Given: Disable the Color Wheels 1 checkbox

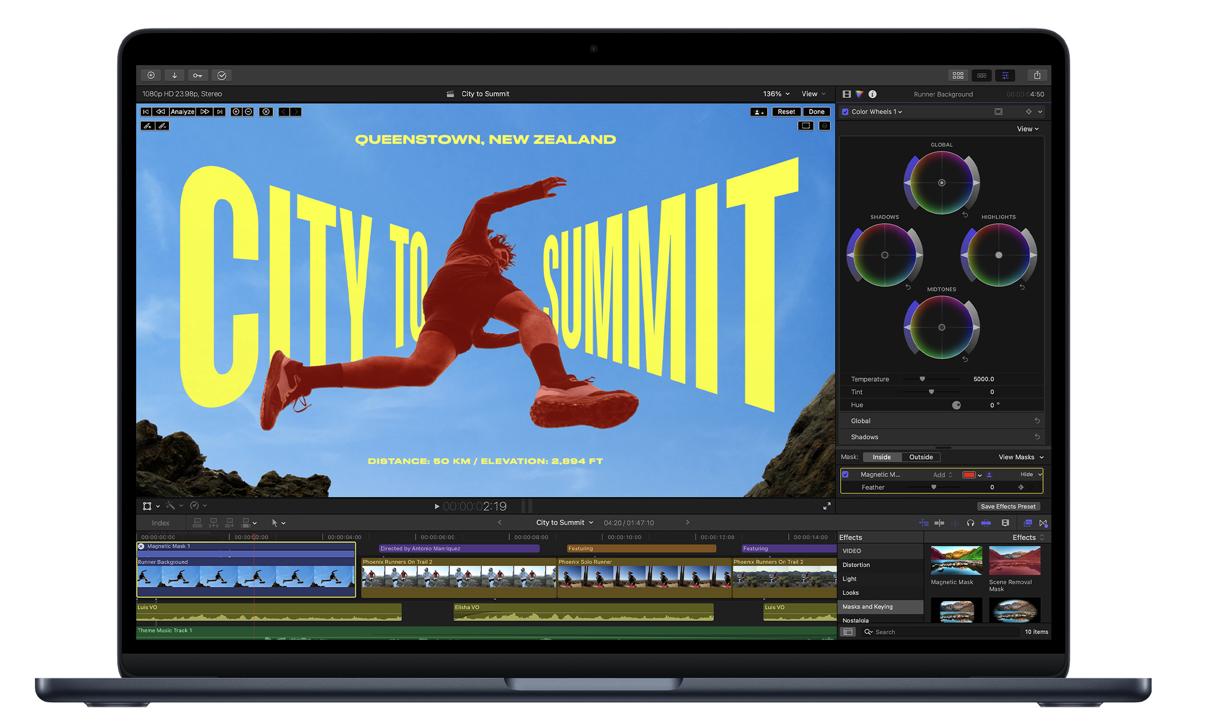Looking at the screenshot, I should 845,112.
